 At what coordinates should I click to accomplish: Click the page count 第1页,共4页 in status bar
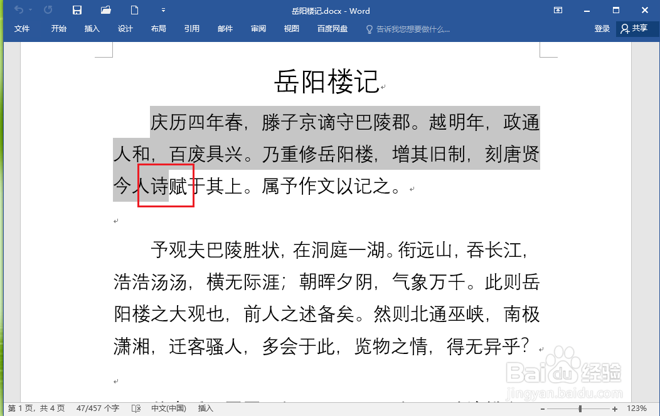36,408
